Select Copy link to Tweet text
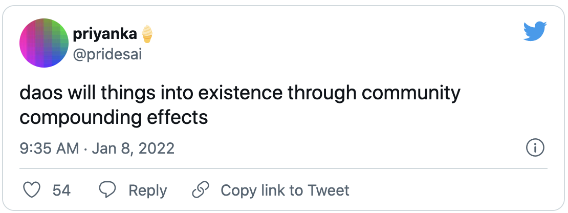The height and width of the screenshot is (213, 568). point(285,190)
